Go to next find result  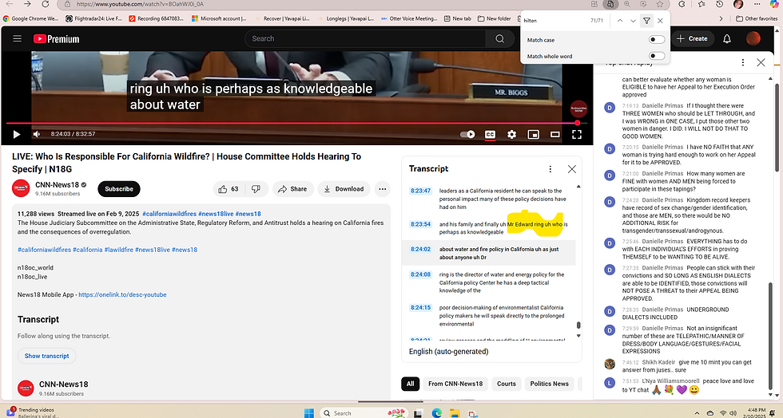(x=633, y=21)
